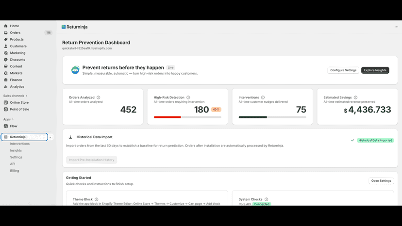Click info icon next to Interventions
402x226 pixels.
coord(263,97)
